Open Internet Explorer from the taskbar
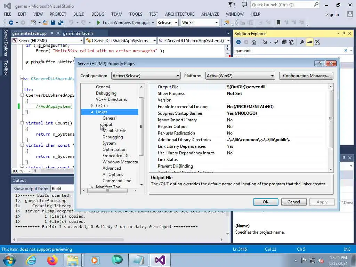 (31, 260)
